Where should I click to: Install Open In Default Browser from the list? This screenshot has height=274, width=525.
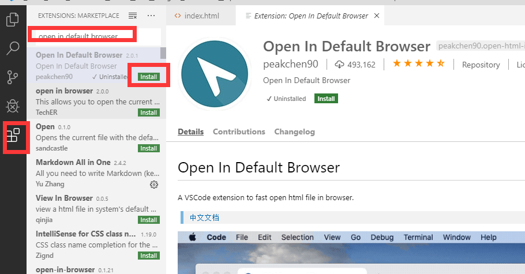tap(149, 77)
